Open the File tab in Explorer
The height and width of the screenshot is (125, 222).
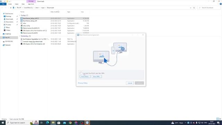(3, 4)
